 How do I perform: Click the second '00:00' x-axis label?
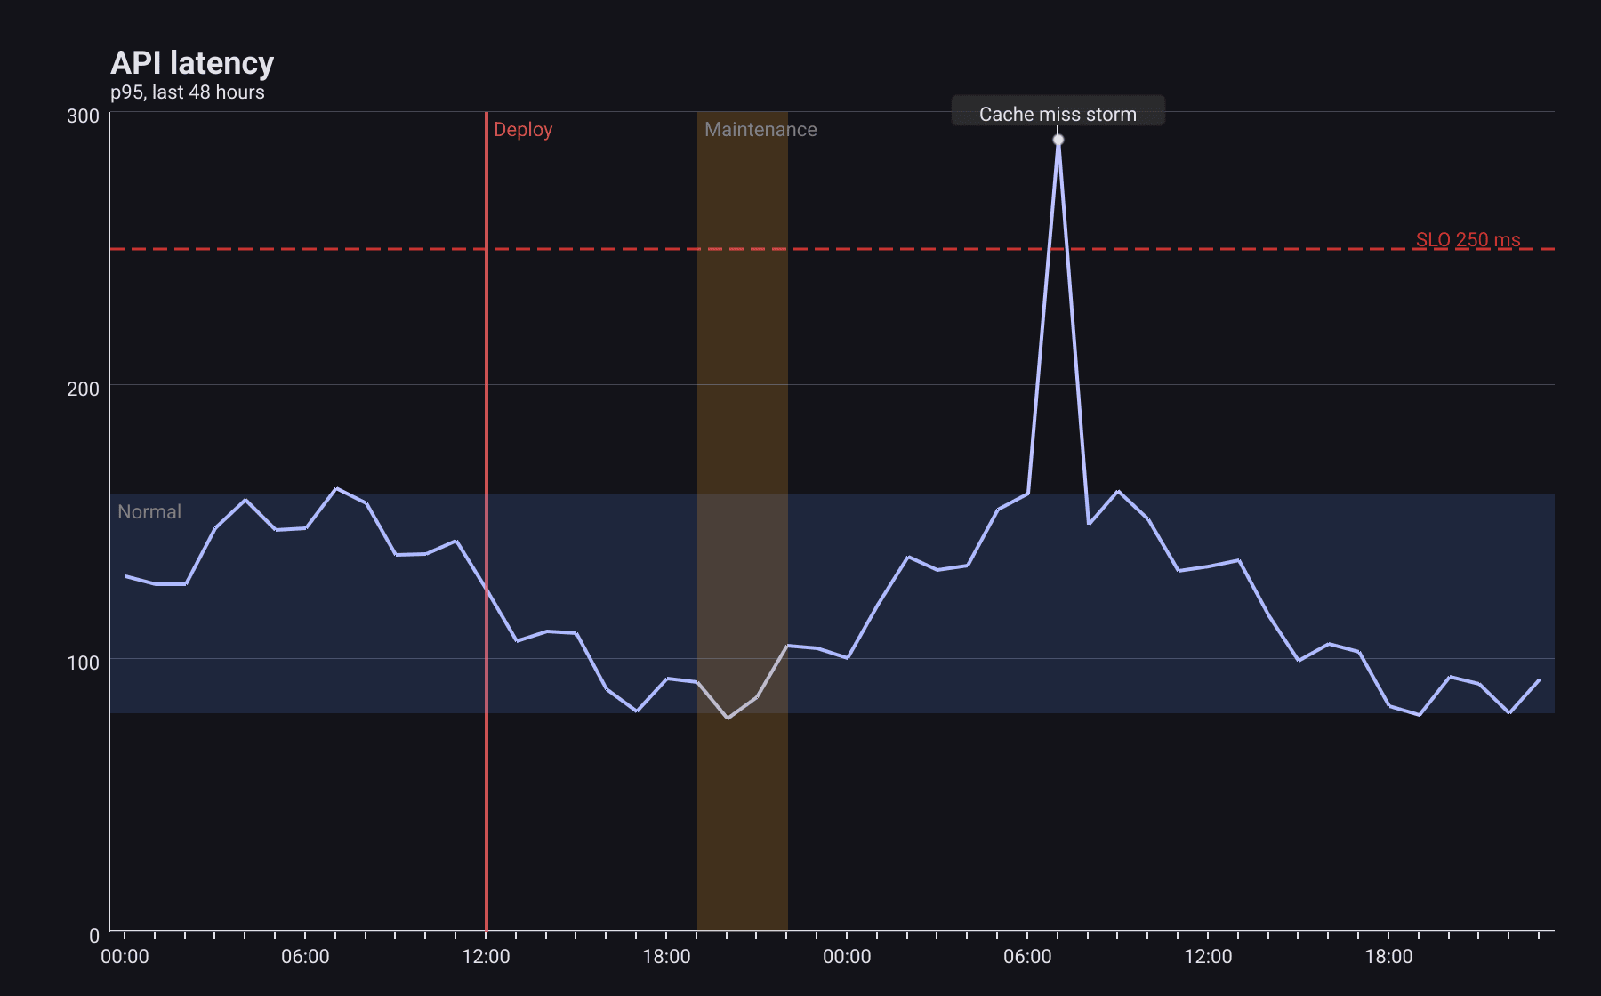[847, 957]
